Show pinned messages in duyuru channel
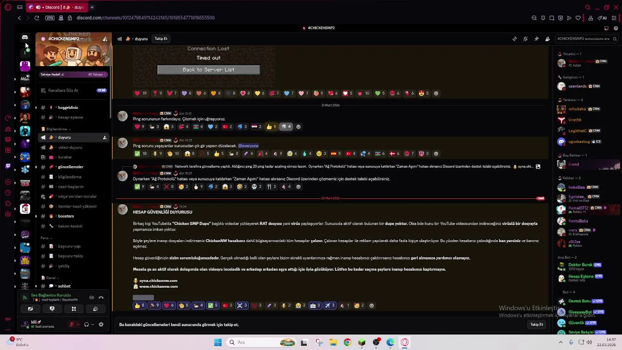This screenshot has width=622, height=350. 536,39
